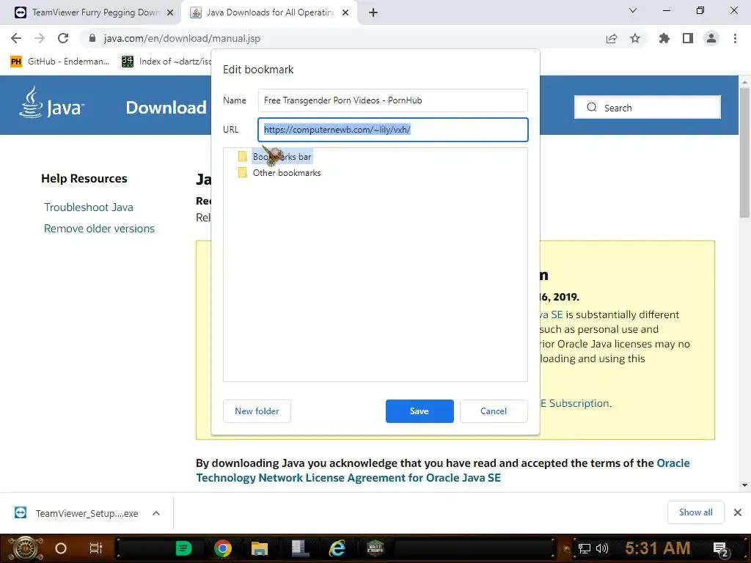The height and width of the screenshot is (563, 751).
Task: Click the network tray icon
Action: [585, 548]
